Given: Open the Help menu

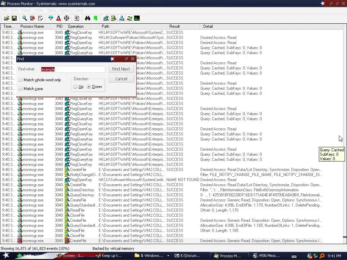Looking at the screenshot, I should click(x=80, y=10).
